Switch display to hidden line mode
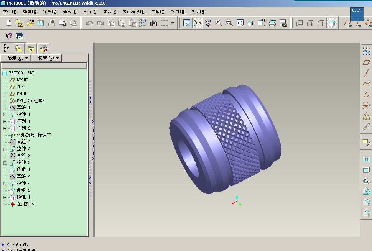Viewport: 372px width, 251px height. (x=310, y=23)
